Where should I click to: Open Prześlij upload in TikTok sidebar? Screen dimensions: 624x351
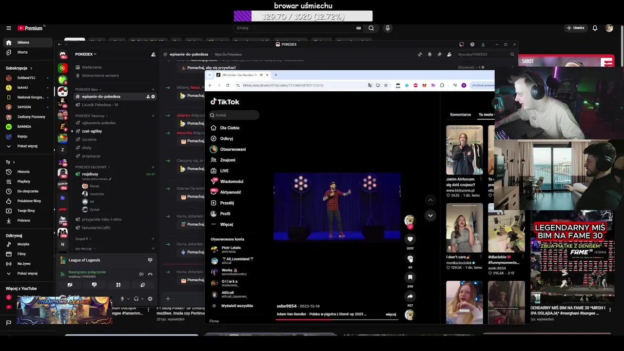point(222,203)
